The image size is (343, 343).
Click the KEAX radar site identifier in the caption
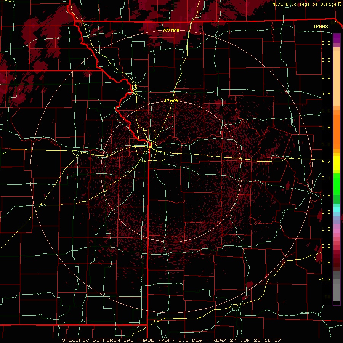[x=220, y=340]
